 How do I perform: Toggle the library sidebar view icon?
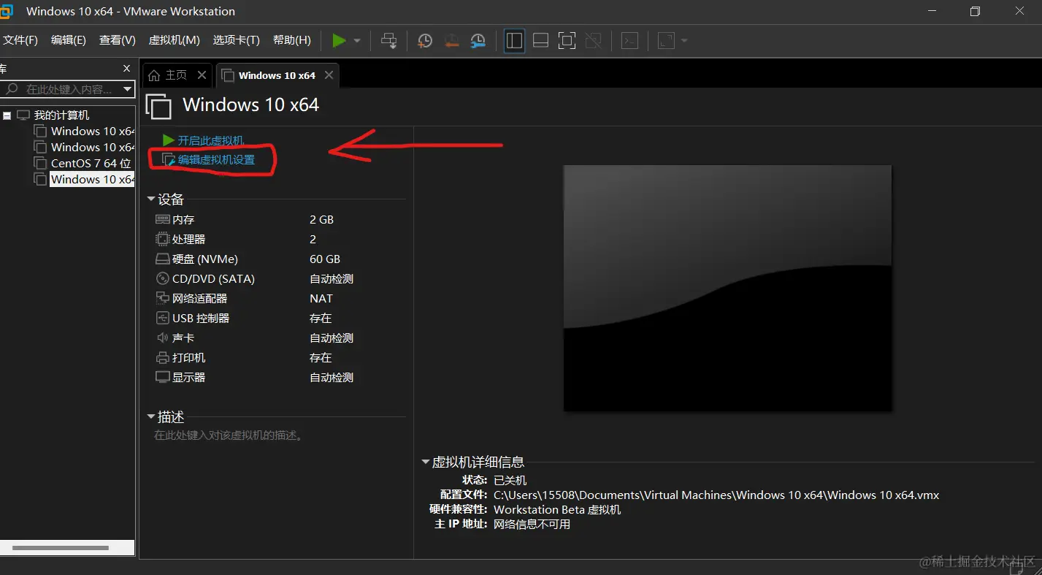coord(514,41)
